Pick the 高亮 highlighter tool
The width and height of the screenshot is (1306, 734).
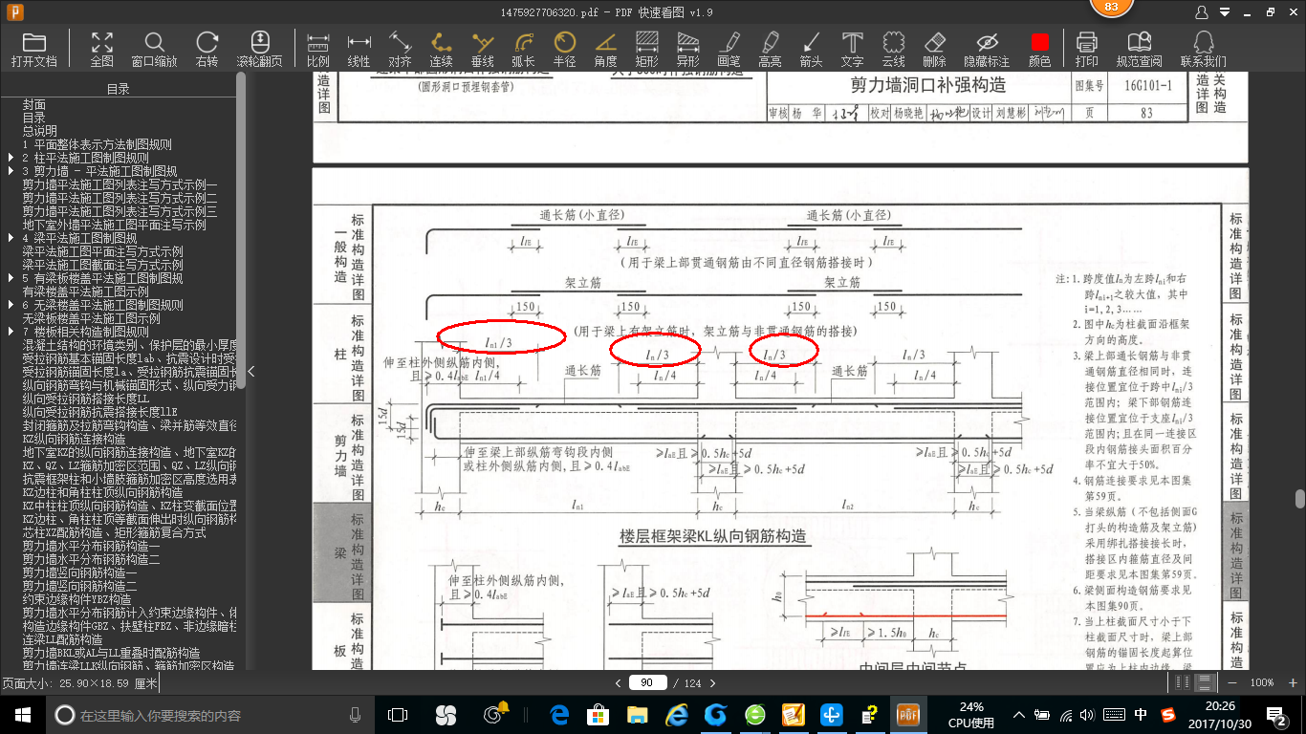click(x=770, y=49)
